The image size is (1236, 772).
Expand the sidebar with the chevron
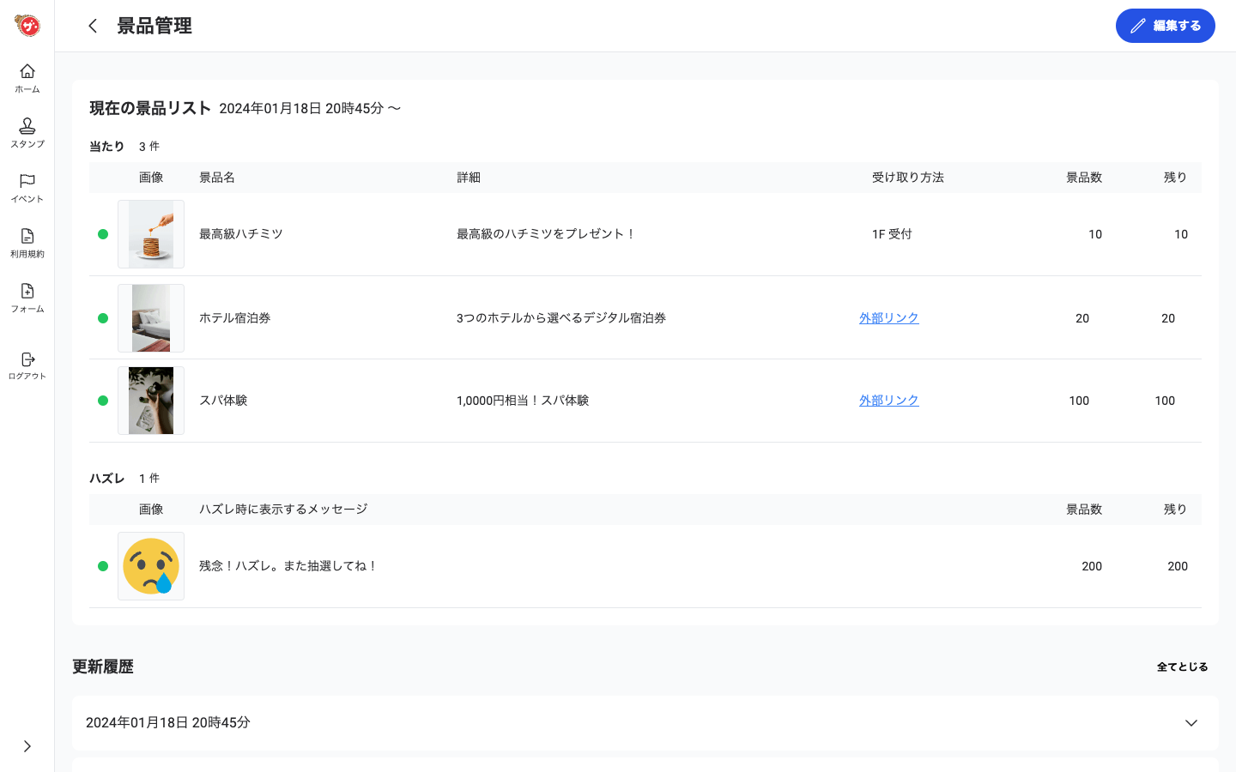tap(27, 745)
